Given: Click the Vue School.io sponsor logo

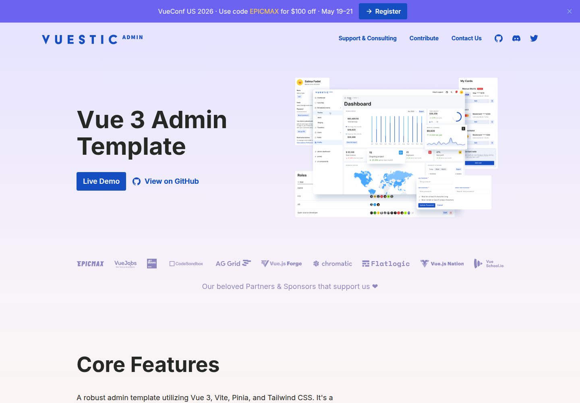Looking at the screenshot, I should [x=489, y=264].
